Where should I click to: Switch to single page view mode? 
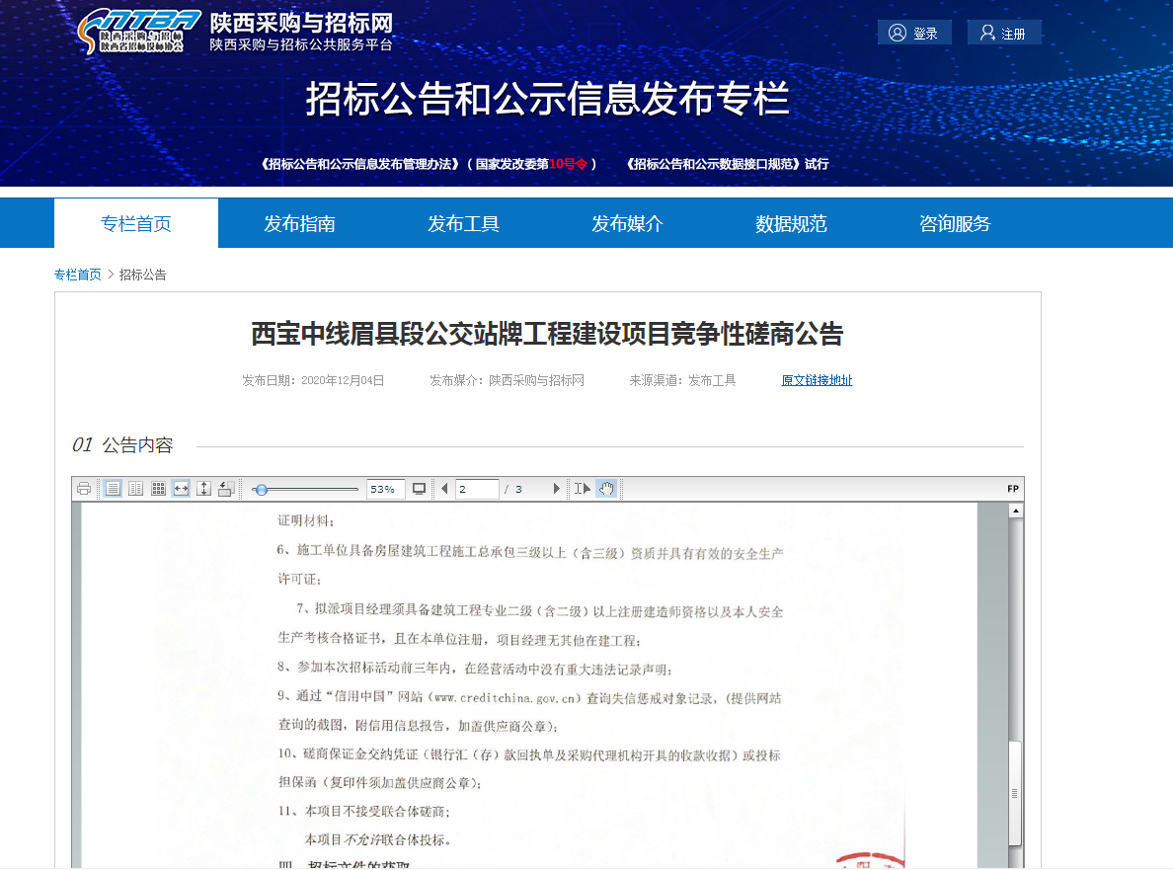113,489
